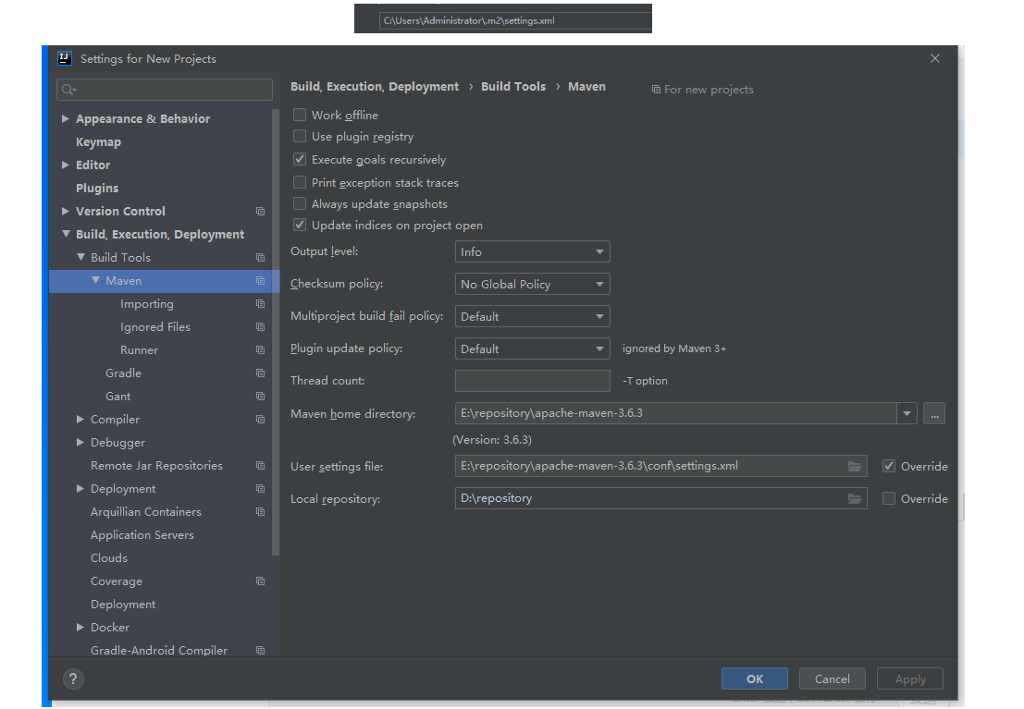Click the Apply button
This screenshot has height=709, width=1024.
tap(910, 679)
